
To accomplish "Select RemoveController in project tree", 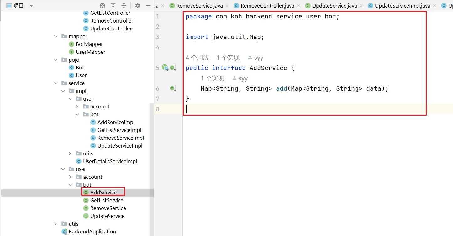I will click(x=112, y=21).
